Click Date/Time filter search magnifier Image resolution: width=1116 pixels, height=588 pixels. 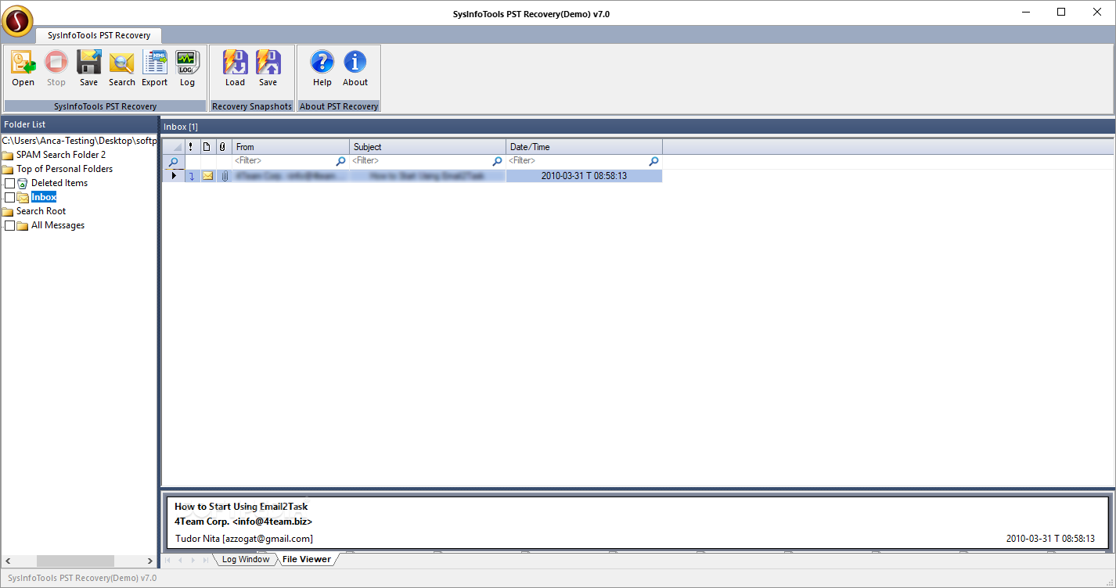point(653,161)
